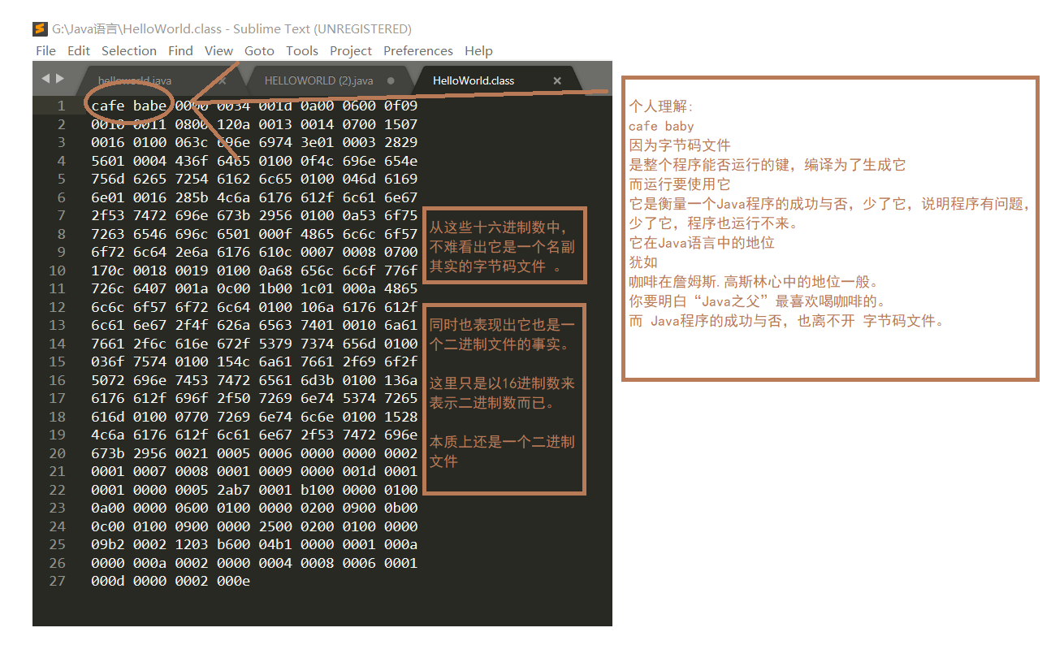The image size is (1051, 645).
Task: Click line number 10 in the gutter
Action: (57, 270)
